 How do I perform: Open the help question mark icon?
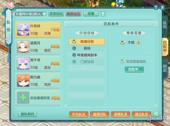pyautogui.click(x=156, y=8)
